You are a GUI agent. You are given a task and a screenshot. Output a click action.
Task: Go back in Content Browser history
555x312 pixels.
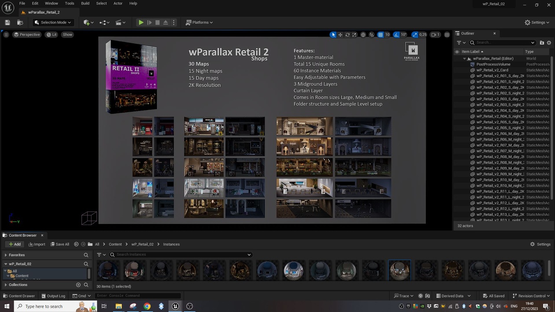[x=76, y=244]
